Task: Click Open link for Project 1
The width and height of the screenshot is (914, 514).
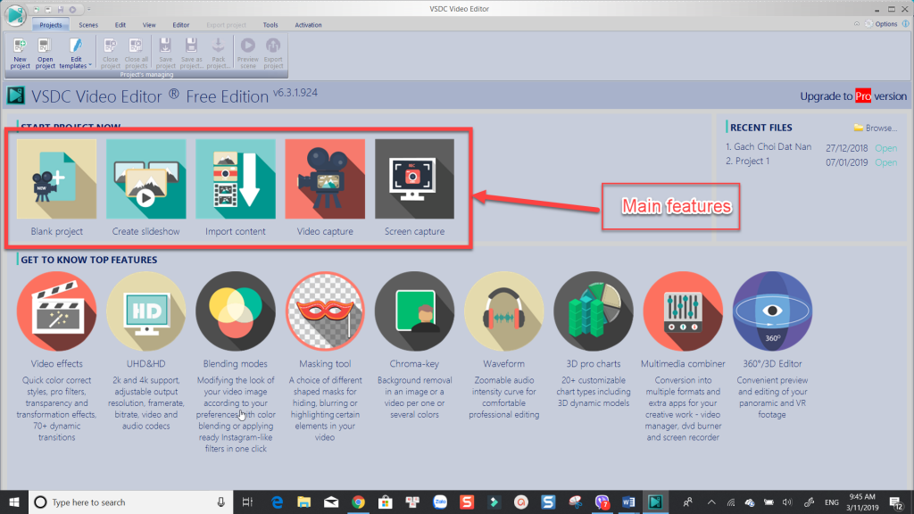Action: pyautogui.click(x=886, y=162)
